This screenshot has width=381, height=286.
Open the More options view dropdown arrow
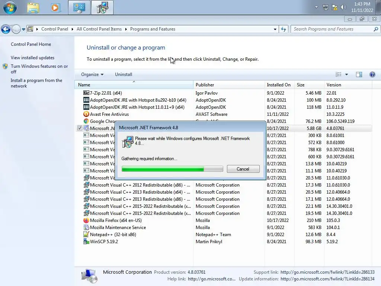point(346,74)
